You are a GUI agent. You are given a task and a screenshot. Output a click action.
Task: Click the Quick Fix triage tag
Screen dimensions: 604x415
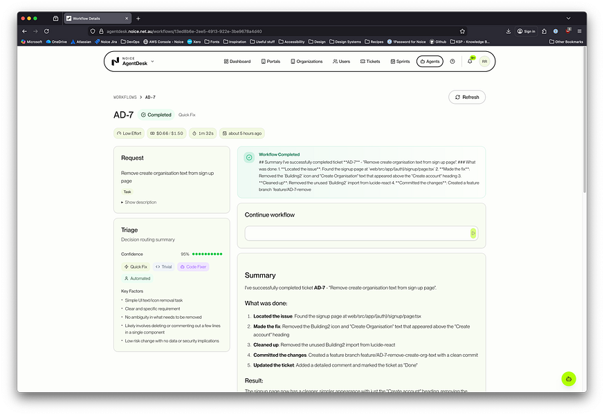(x=136, y=267)
